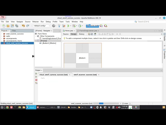Click the Debug Project toolbar icon

[x=74, y=26]
